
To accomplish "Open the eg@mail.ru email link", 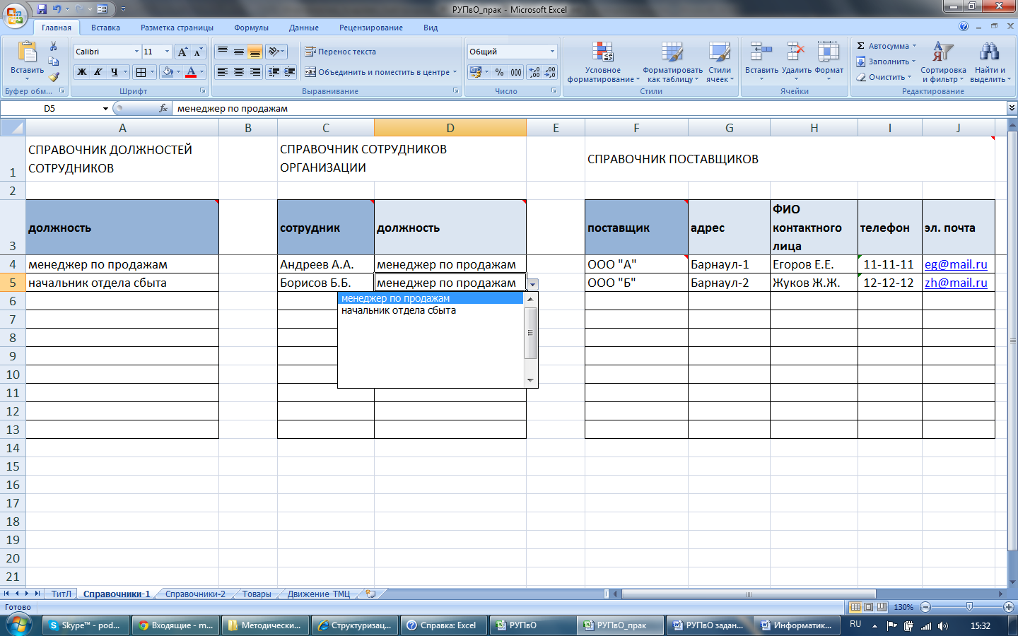I will [956, 264].
